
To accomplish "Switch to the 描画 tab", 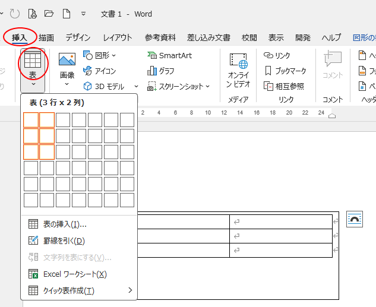I will (46, 37).
